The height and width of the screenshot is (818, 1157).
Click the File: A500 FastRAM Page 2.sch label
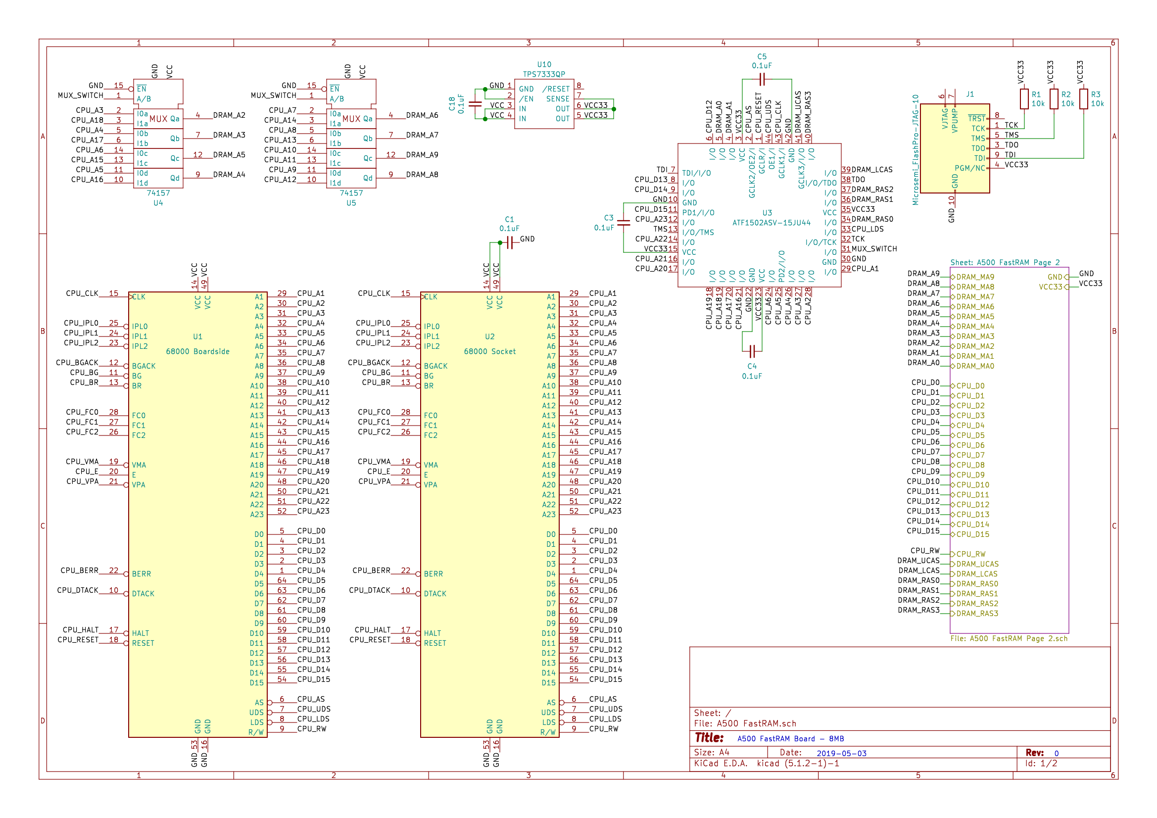point(1009,638)
